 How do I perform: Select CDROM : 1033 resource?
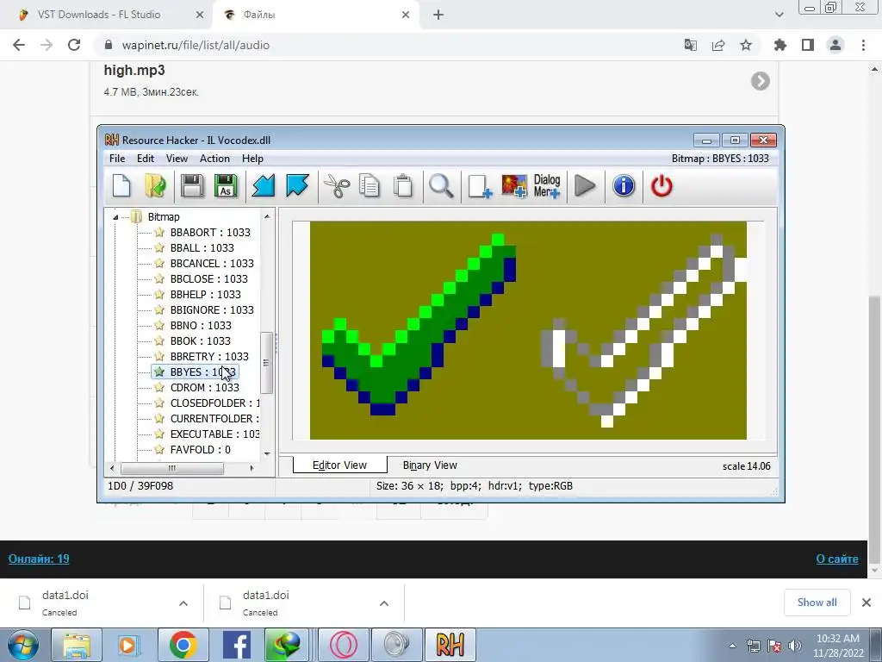point(204,387)
